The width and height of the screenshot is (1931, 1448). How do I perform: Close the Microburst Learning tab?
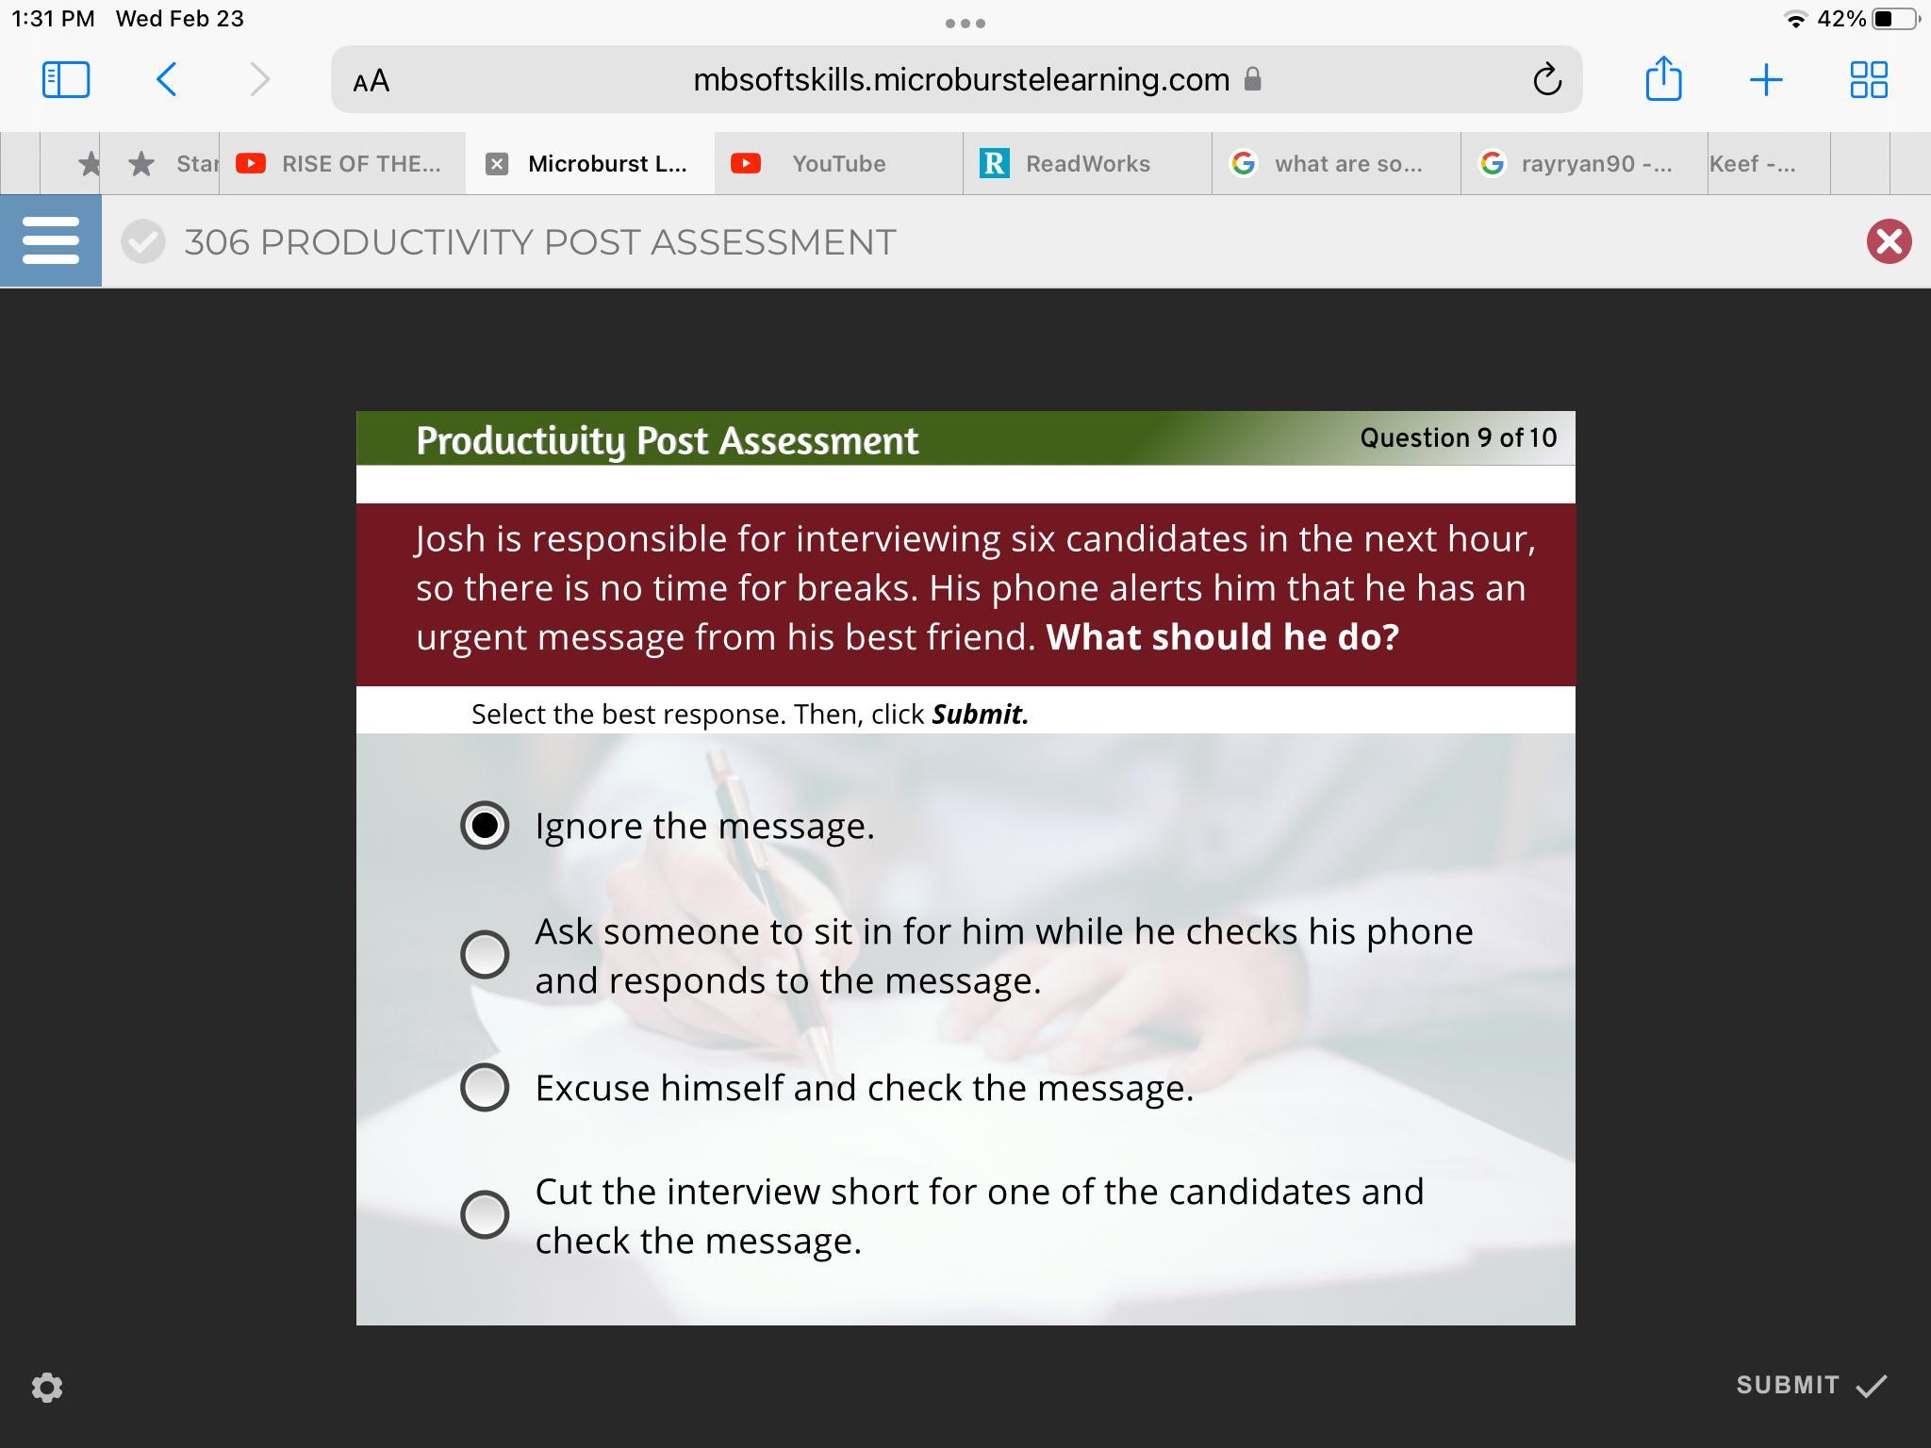pyautogui.click(x=497, y=164)
